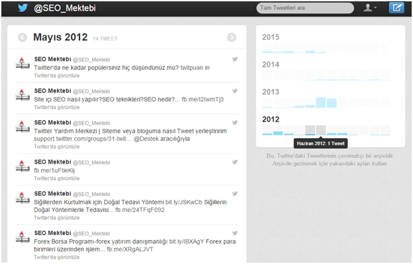Select the Aralık 2014 month bar

click(x=385, y=75)
